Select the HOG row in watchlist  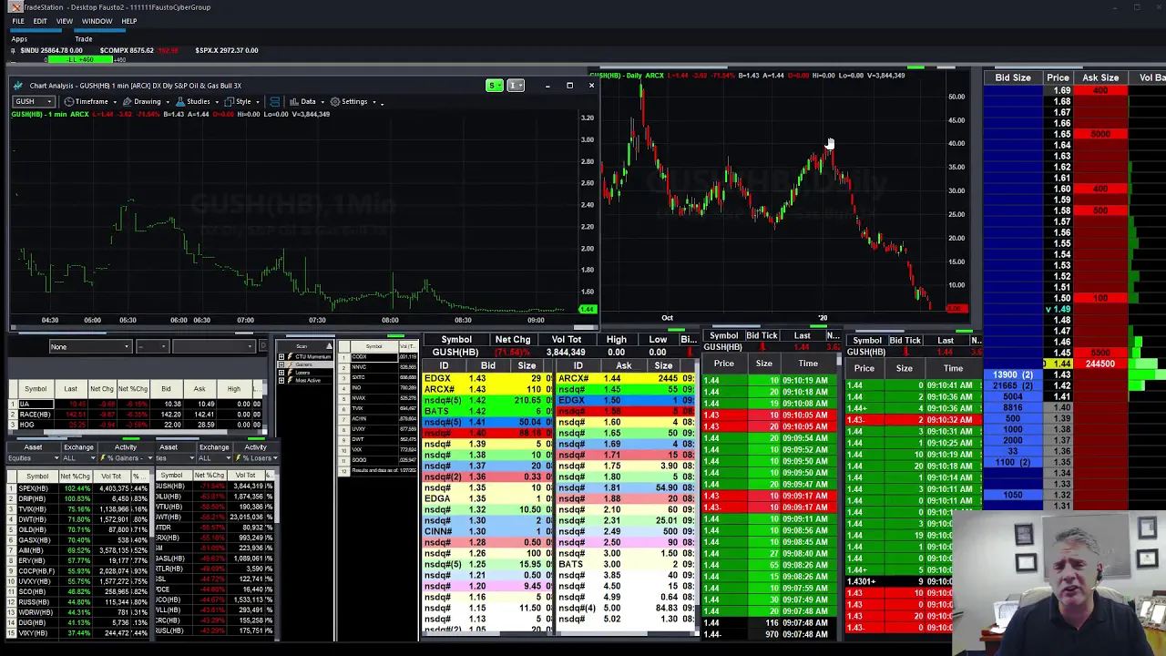tap(137, 425)
